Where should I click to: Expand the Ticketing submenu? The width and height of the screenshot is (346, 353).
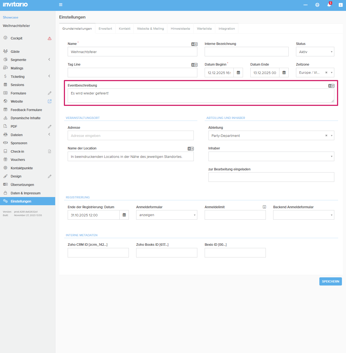point(49,76)
